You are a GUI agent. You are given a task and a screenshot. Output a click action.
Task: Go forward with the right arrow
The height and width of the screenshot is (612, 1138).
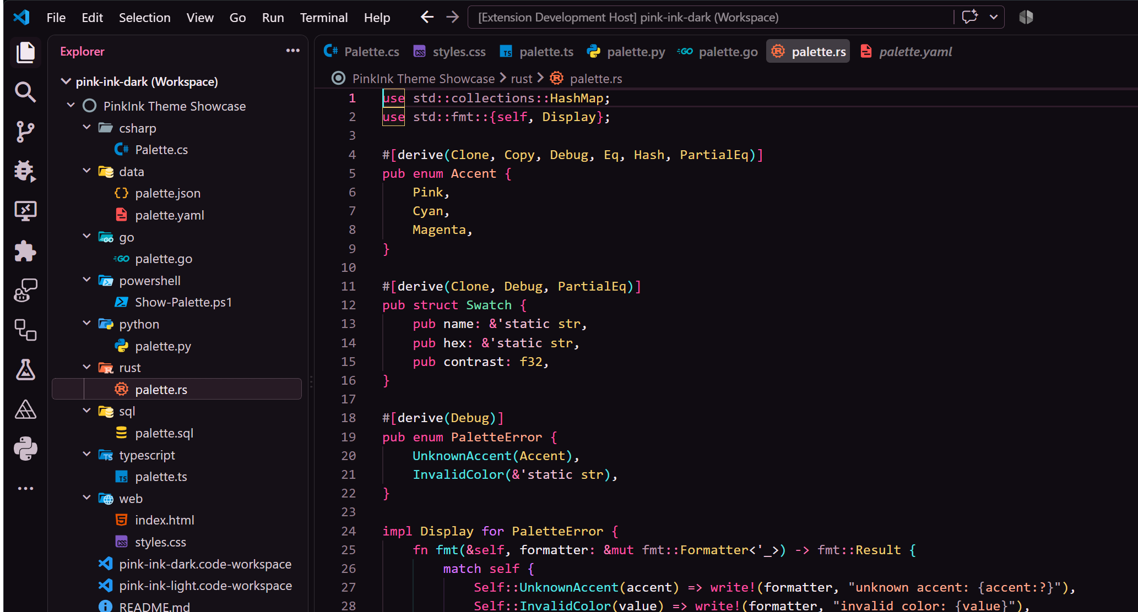[452, 17]
